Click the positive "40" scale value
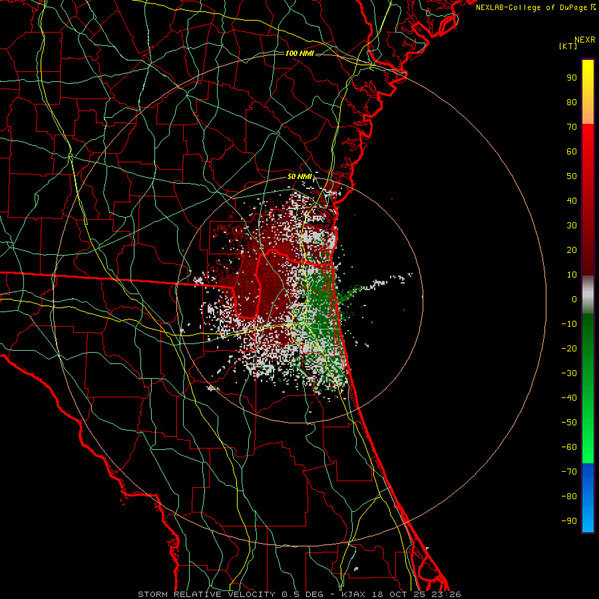This screenshot has width=599, height=599. coord(572,201)
